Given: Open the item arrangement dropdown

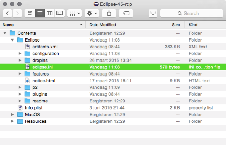Looking at the screenshot, I should pos(75,13).
